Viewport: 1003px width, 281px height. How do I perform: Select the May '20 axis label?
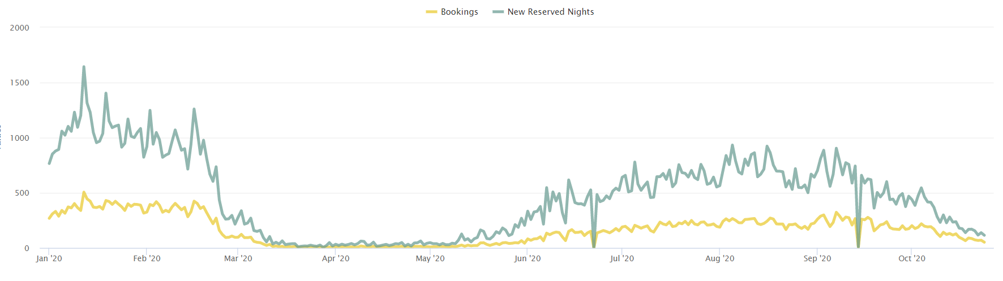pos(430,258)
